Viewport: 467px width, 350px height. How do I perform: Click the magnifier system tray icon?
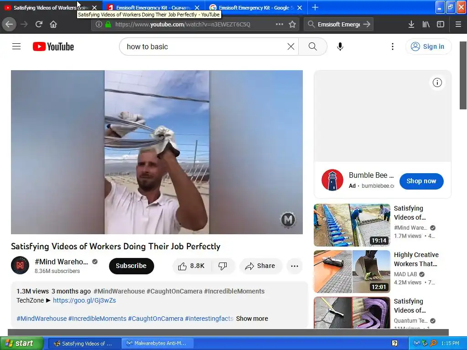[433, 343]
